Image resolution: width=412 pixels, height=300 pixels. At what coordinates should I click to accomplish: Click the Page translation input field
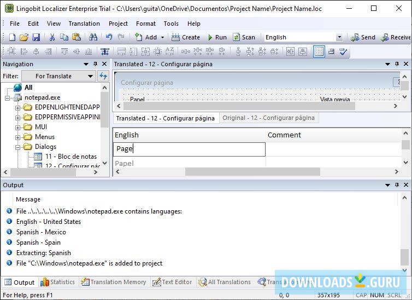(x=189, y=149)
